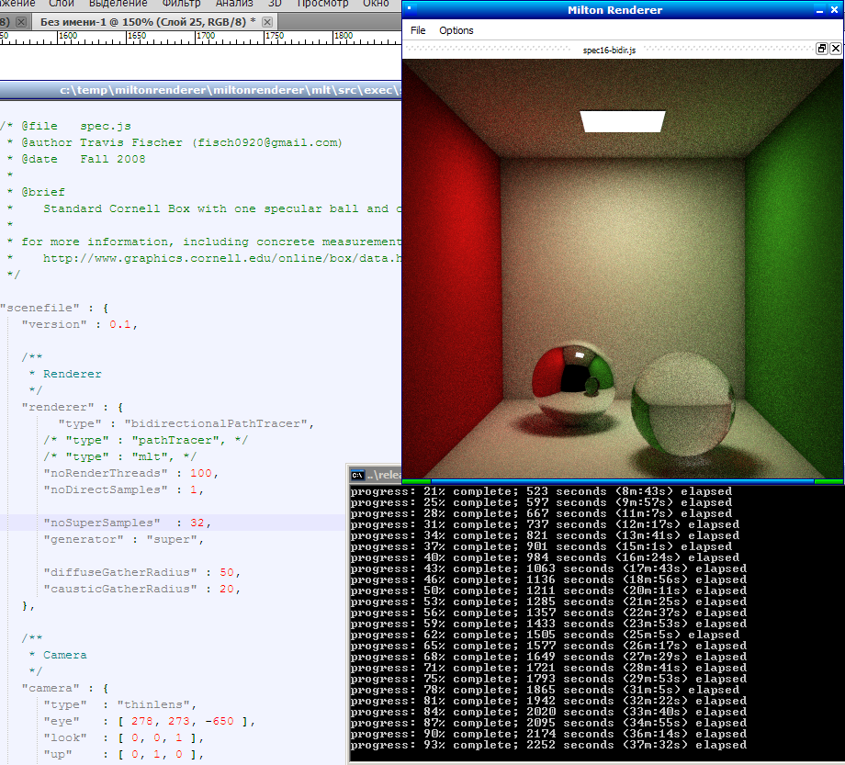This screenshot has height=765, width=845.
Task: Minimize the Milton Renderer window
Action: [821, 10]
